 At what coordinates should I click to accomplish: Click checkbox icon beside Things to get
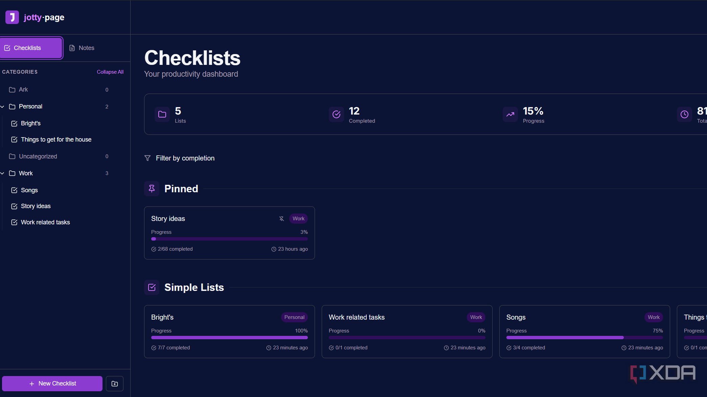(x=14, y=140)
